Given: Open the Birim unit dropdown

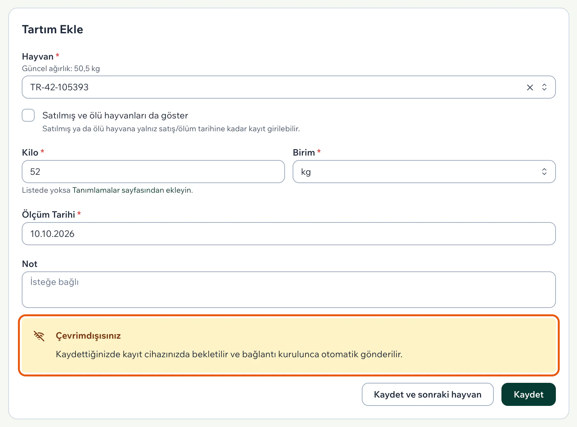Looking at the screenshot, I should 424,172.
